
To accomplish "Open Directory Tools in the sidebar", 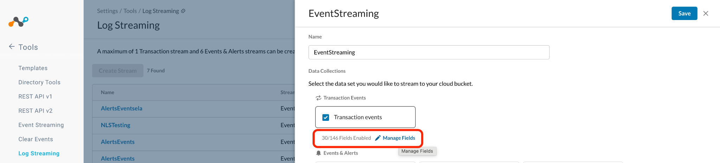I will [39, 82].
